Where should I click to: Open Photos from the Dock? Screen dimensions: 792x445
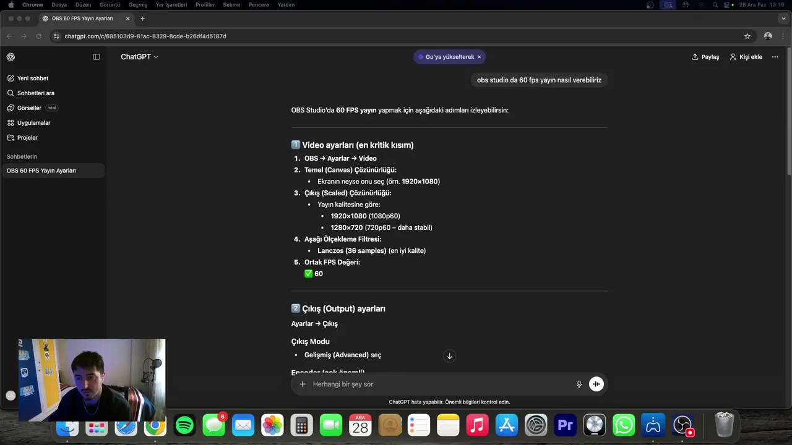click(272, 425)
